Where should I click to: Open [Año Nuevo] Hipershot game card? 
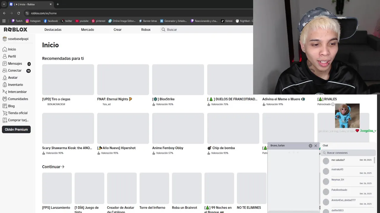pyautogui.click(x=123, y=134)
